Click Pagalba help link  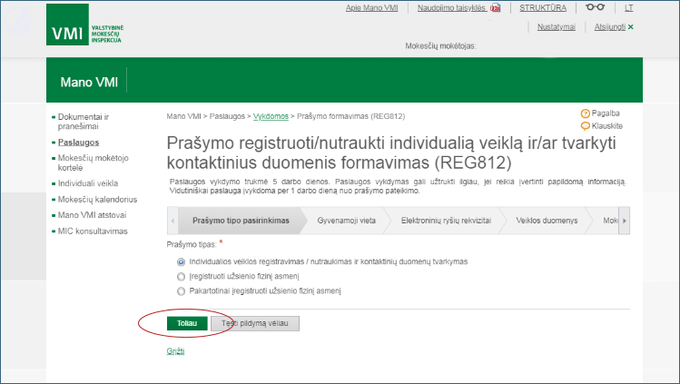tap(606, 113)
